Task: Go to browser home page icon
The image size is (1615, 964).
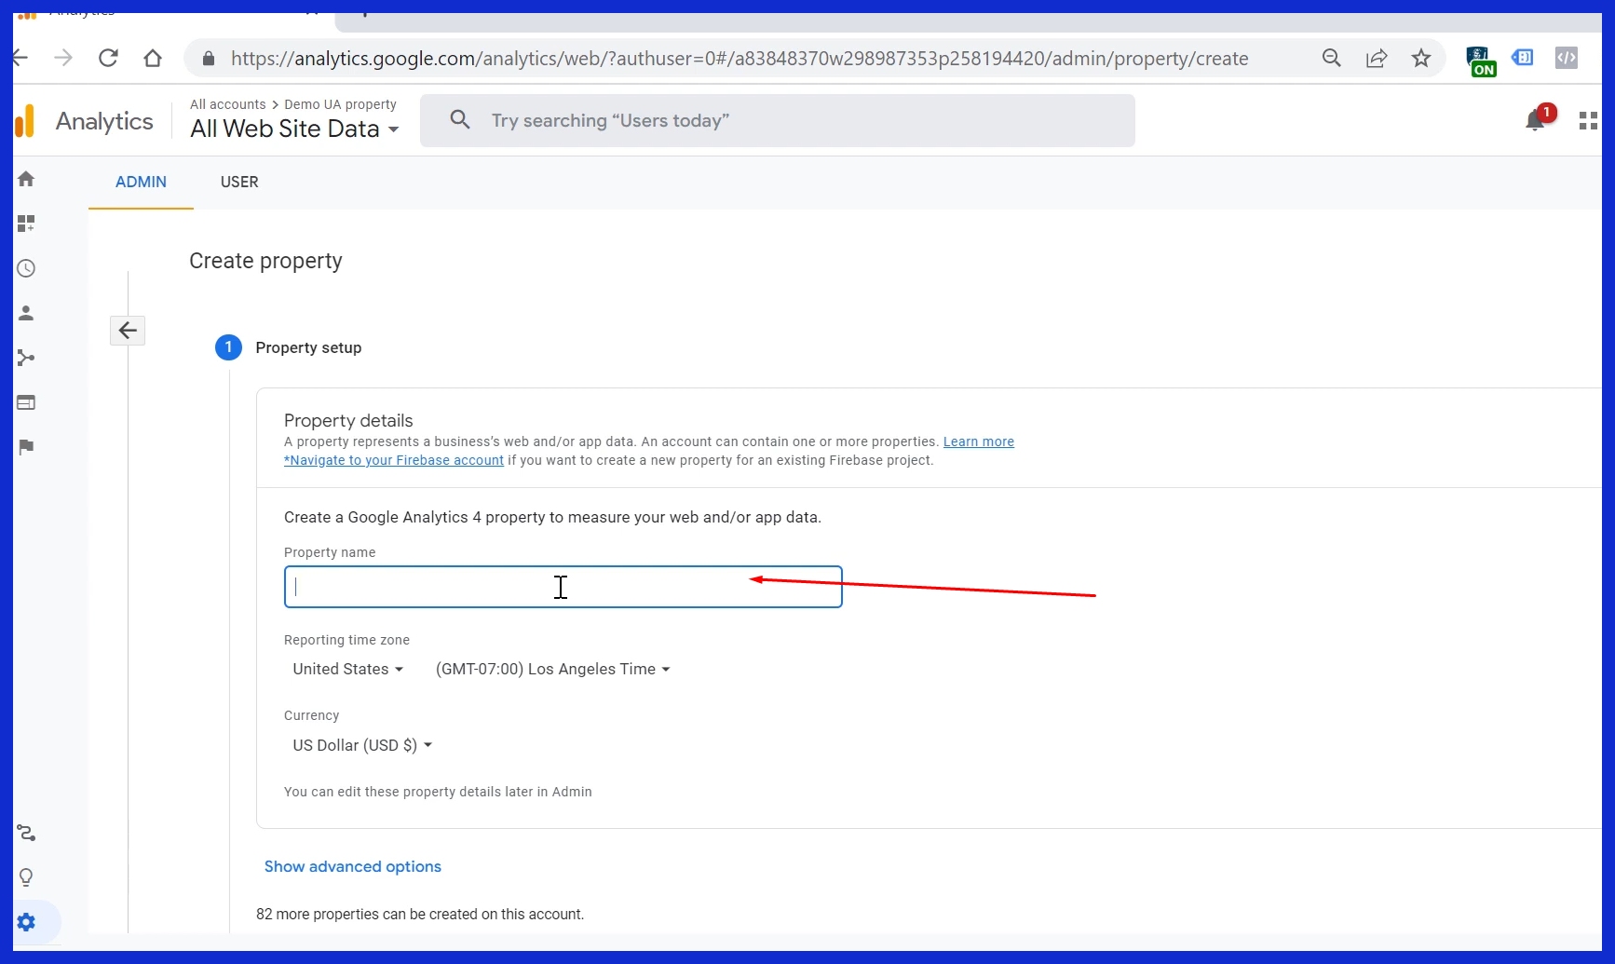Action: 153,58
